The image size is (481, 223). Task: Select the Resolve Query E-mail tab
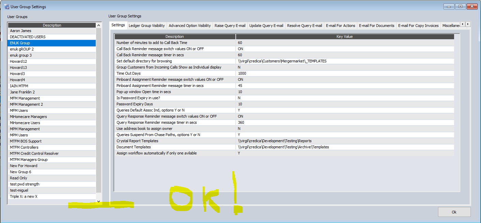[304, 26]
